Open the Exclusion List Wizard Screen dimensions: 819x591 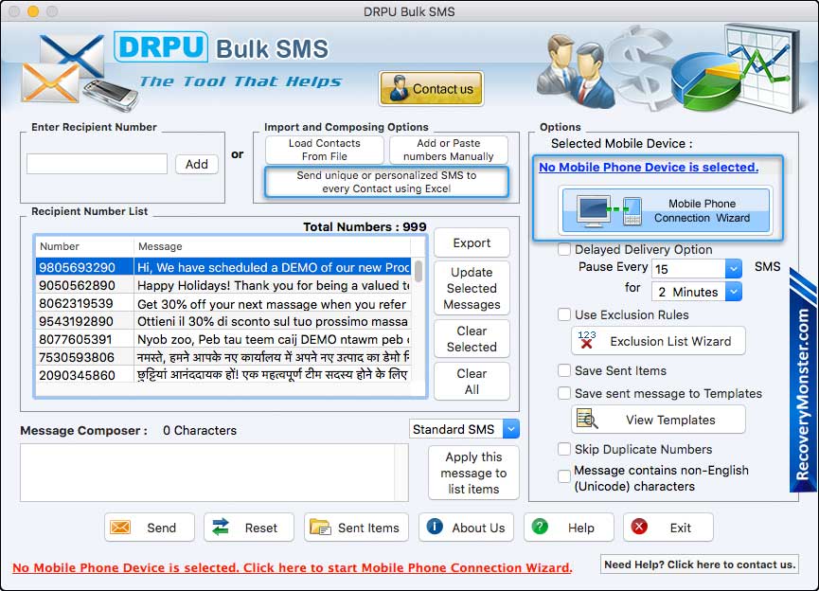point(658,341)
